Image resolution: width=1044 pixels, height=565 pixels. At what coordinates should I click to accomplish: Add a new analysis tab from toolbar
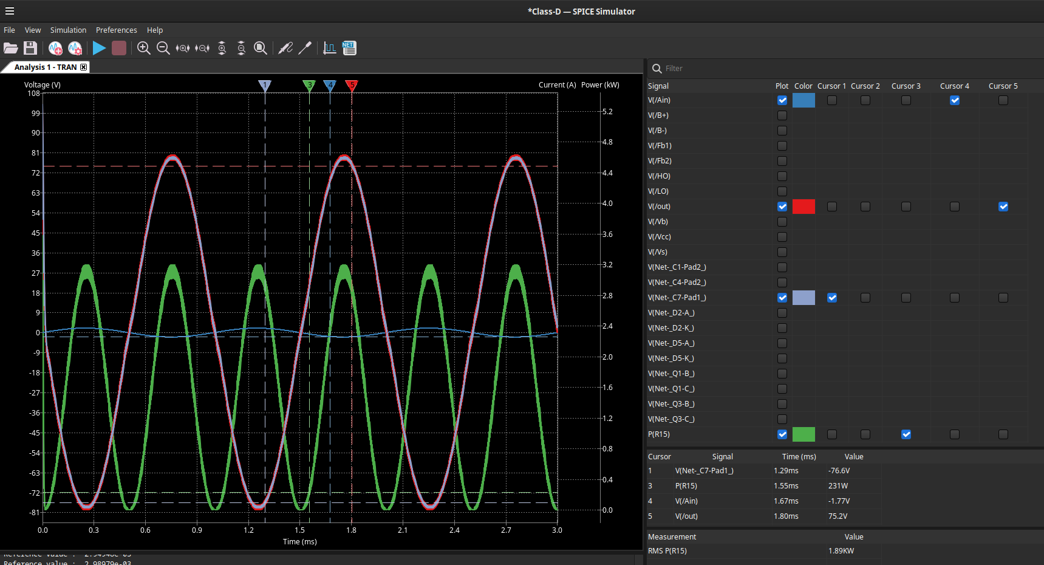tap(55, 48)
